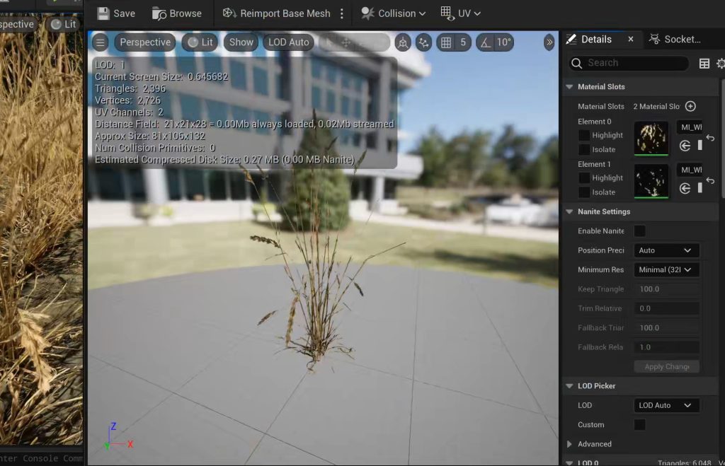Change the grid snap value 5

click(x=463, y=42)
